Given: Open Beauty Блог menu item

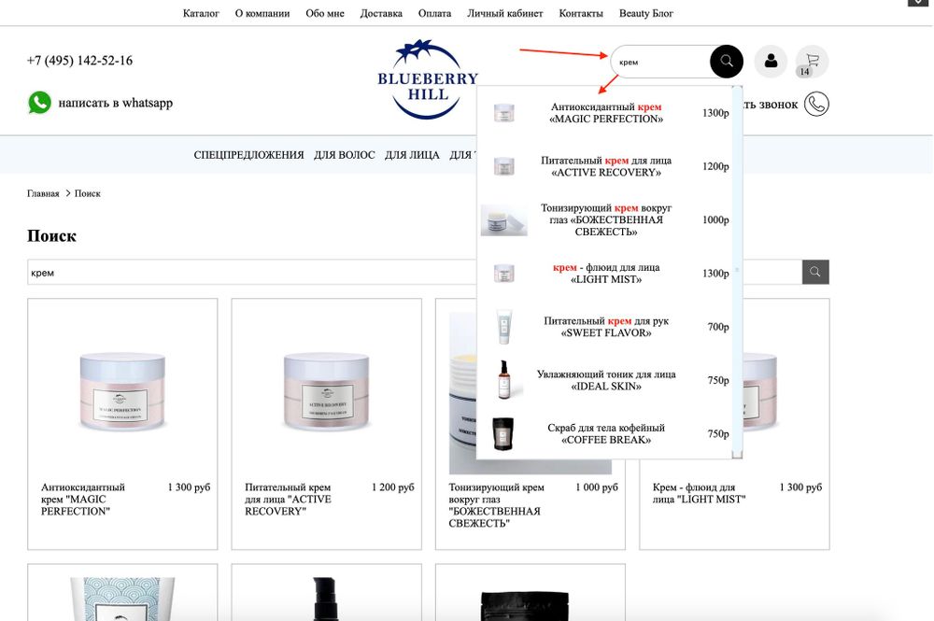Looking at the screenshot, I should [x=645, y=13].
